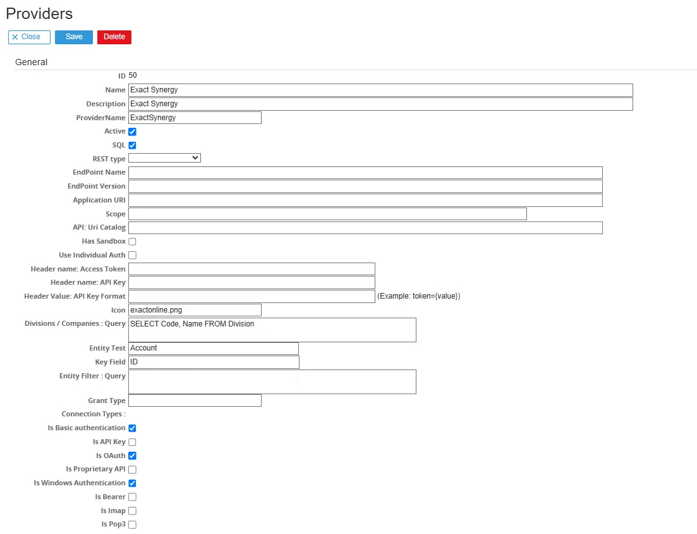Viewport: 697px width, 534px height.
Task: Enable the Is API Key checkbox
Action: (133, 442)
